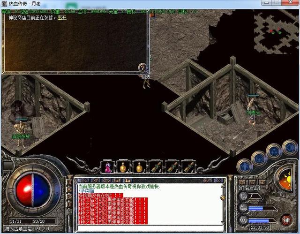The width and height of the screenshot is (300, 234).
Task: Close the 热血传奇 game window
Action: tap(291, 2)
